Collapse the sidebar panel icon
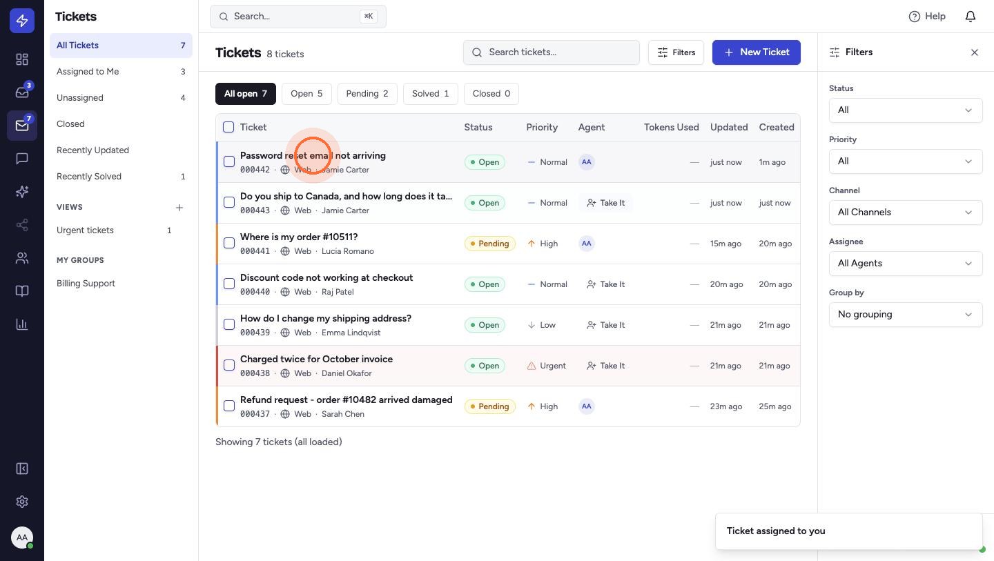Image resolution: width=994 pixels, height=561 pixels. (x=22, y=469)
